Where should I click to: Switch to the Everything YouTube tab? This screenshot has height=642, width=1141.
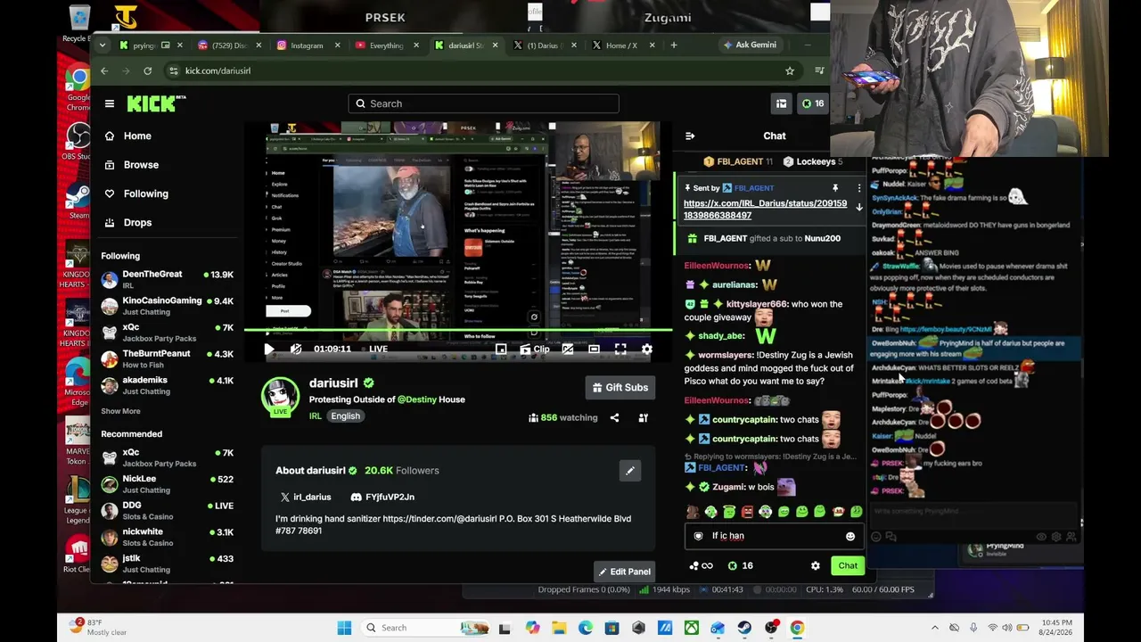coord(386,45)
